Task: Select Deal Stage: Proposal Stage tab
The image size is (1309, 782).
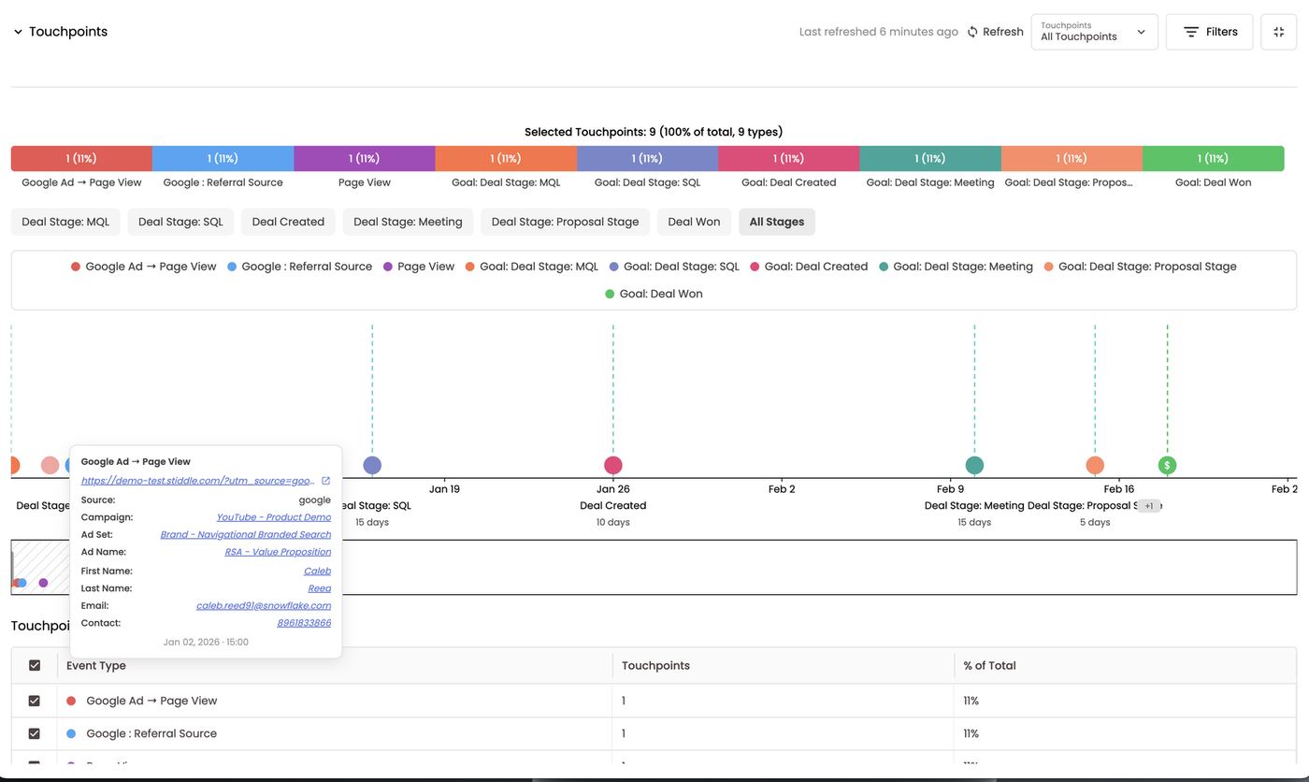Action: click(x=565, y=222)
